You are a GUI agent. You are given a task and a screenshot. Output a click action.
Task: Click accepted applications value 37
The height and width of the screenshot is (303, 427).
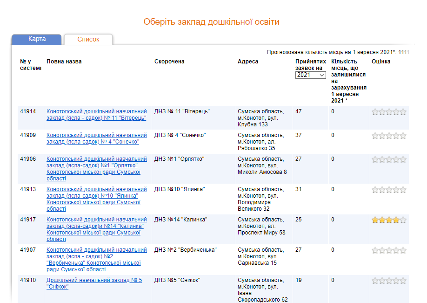coord(299,135)
